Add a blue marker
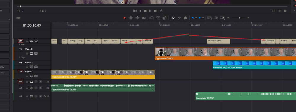296x112 pixels. coord(200,18)
